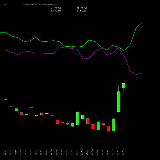Select the 21 Nov date label

(x=77, y=152)
